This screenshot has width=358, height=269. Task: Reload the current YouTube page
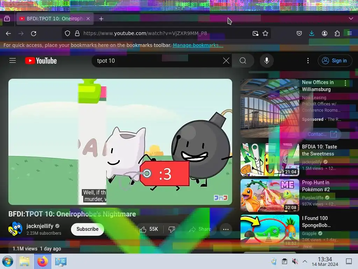[x=34, y=33]
